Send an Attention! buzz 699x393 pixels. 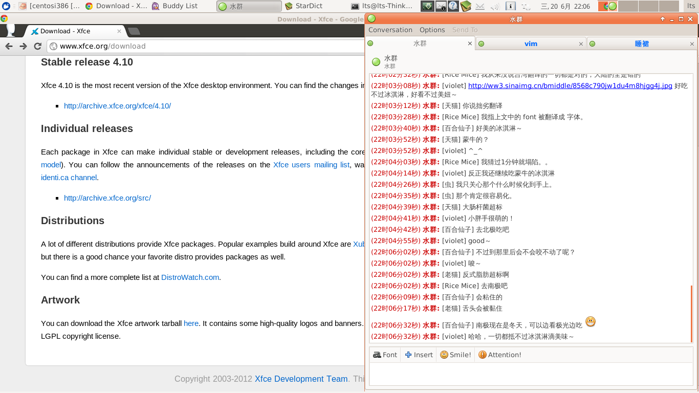click(499, 355)
